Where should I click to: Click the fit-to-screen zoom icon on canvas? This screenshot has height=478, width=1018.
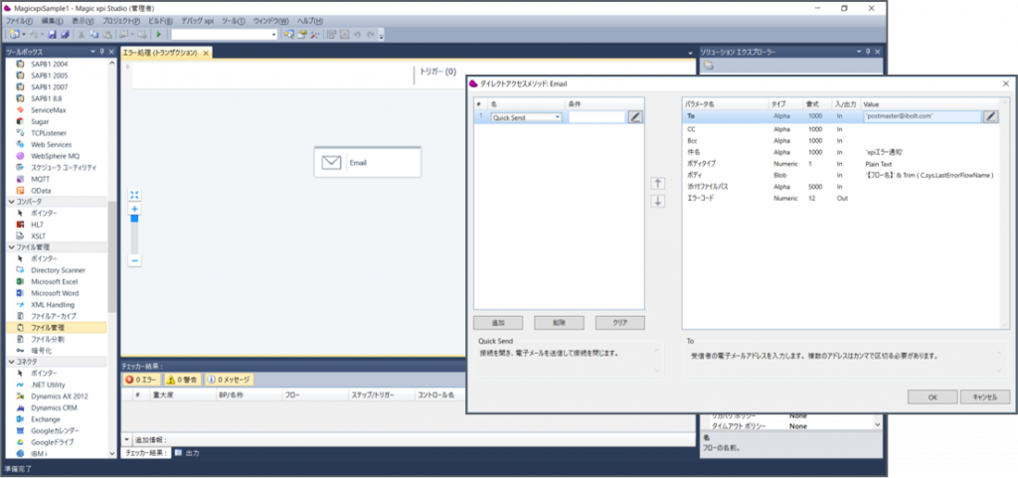135,195
